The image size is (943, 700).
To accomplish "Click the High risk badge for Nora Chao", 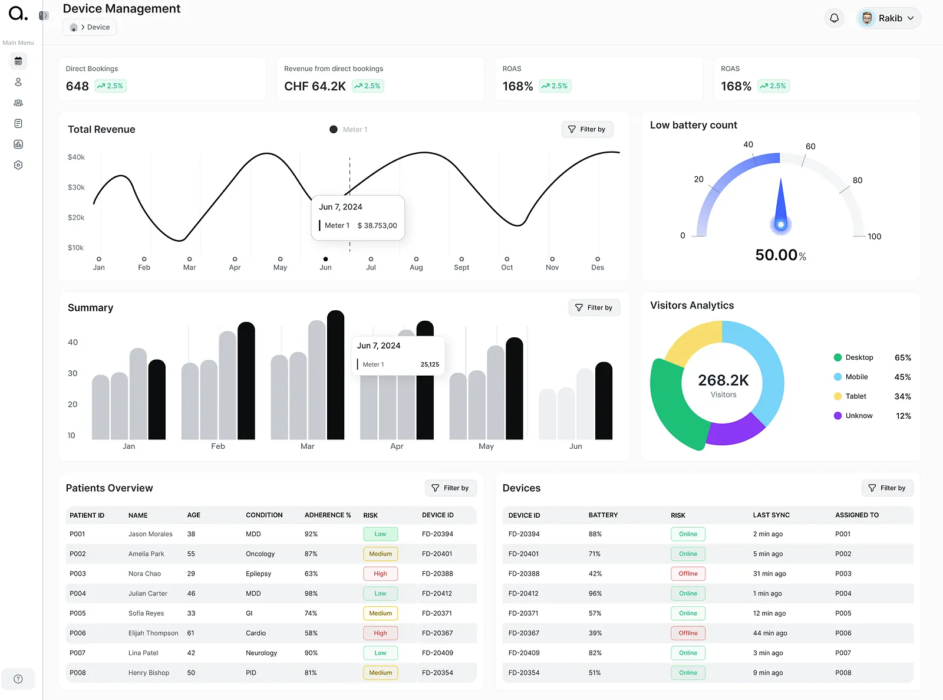I will 380,574.
